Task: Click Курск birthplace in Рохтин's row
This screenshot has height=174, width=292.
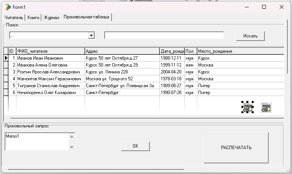Action: 241,72
